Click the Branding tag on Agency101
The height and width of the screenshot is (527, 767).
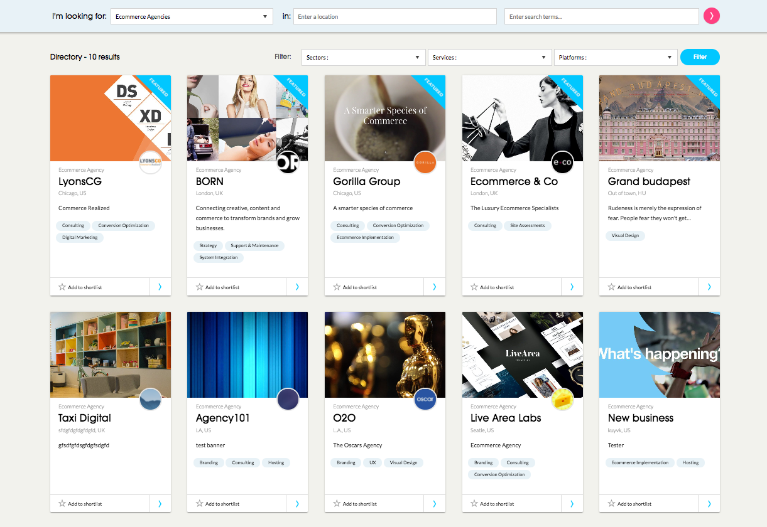click(x=209, y=462)
